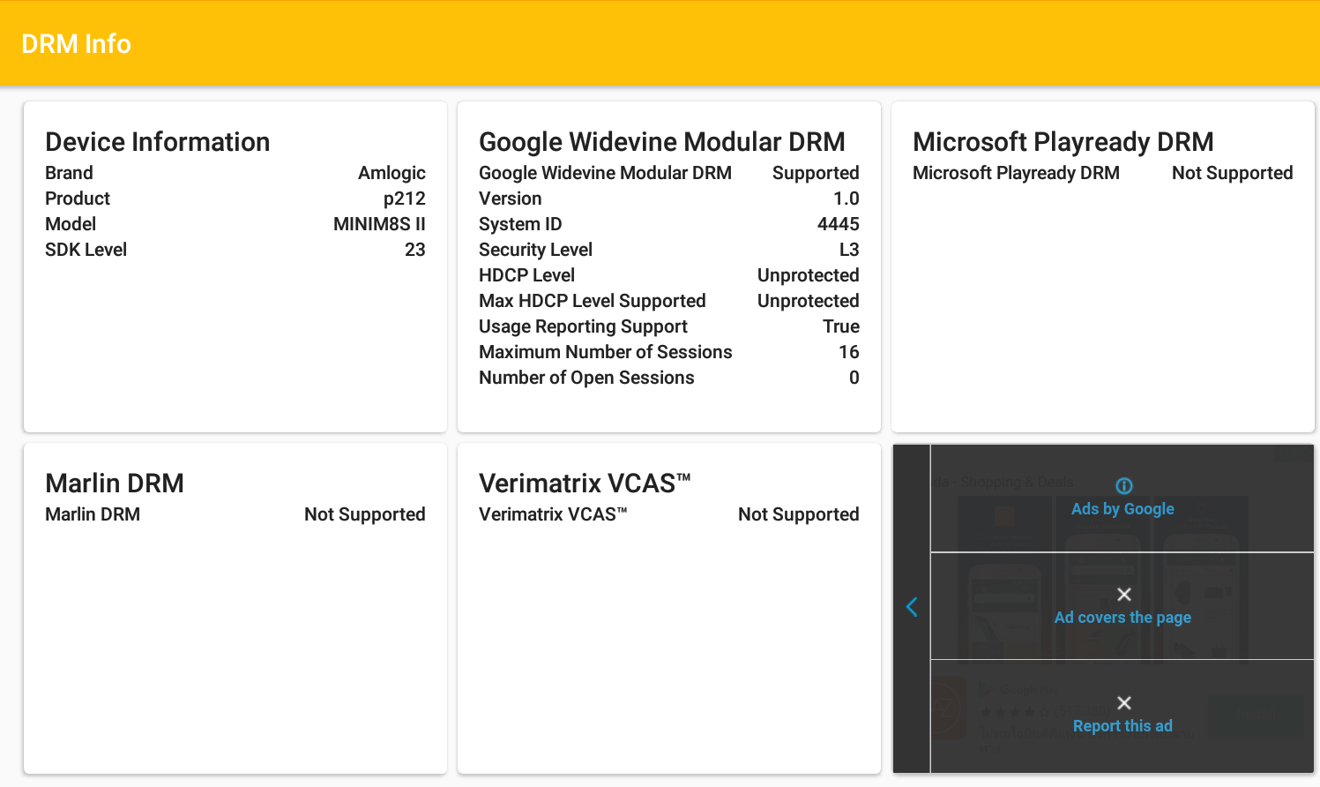Select Report this ad
This screenshot has width=1320, height=787.
(1122, 726)
